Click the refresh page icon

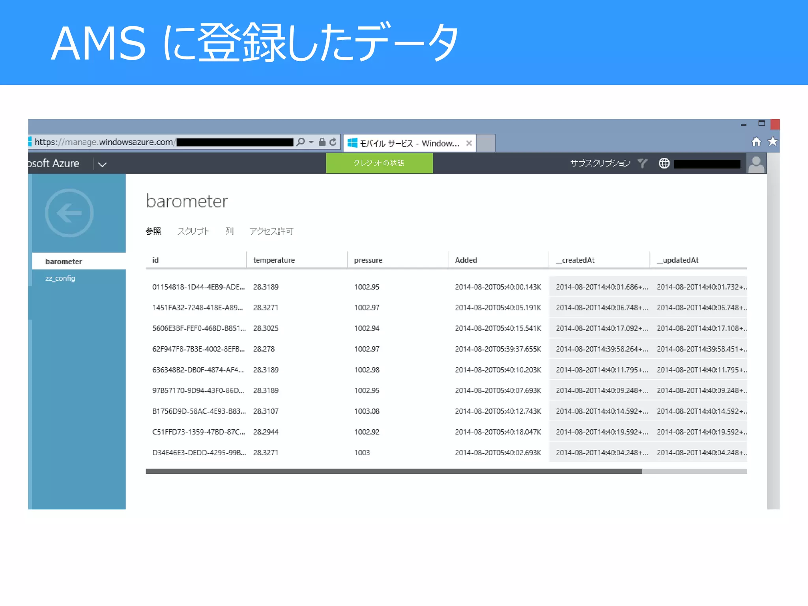[x=333, y=142]
